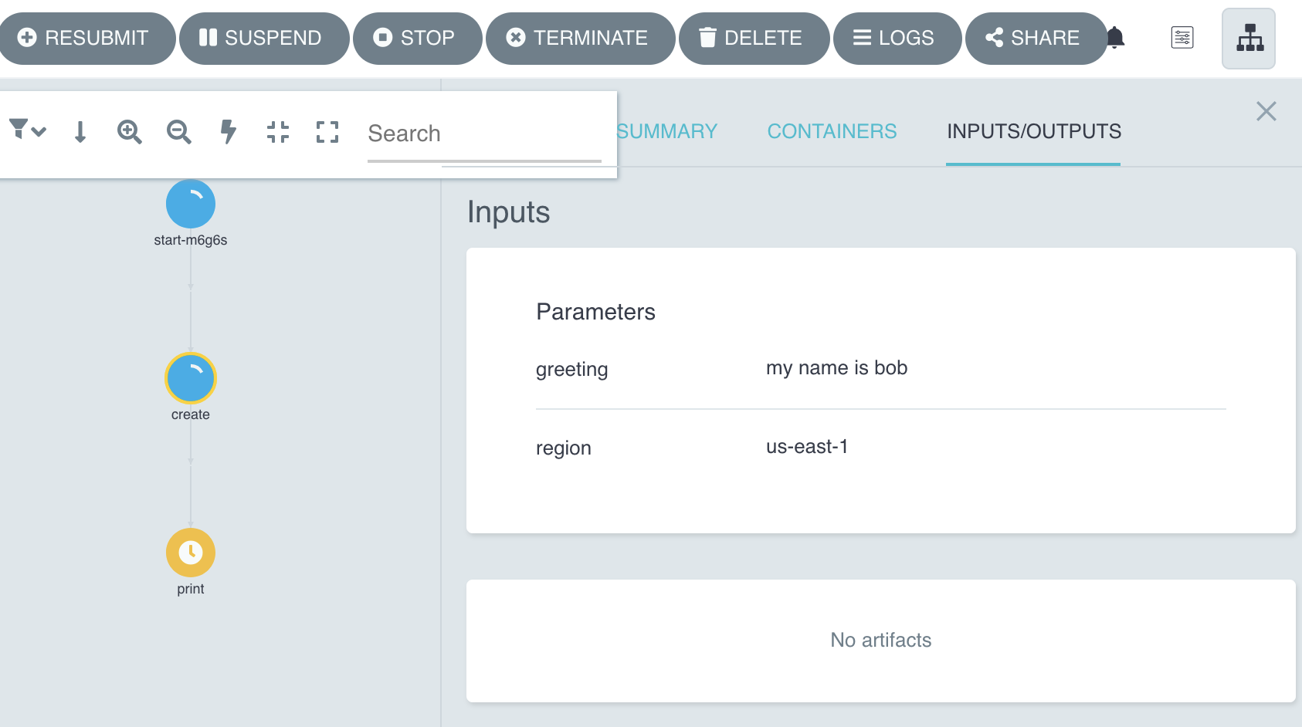
Task: Terminate the workflow
Action: coord(580,37)
